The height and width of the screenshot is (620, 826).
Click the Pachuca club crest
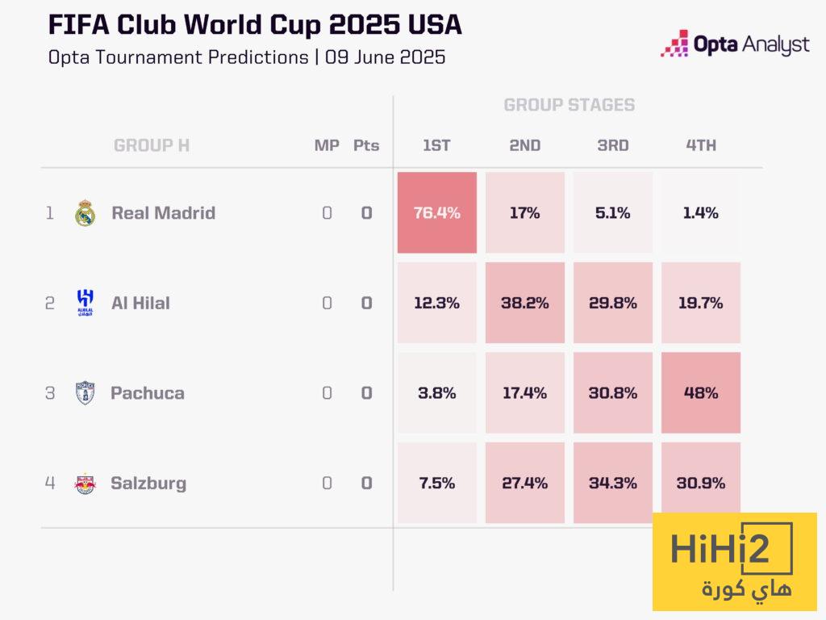click(x=85, y=393)
